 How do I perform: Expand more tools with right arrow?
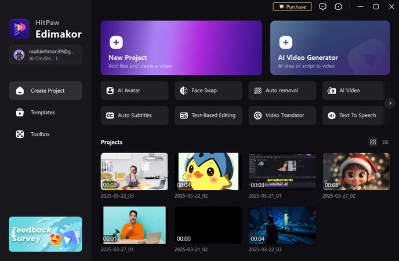pos(390,103)
